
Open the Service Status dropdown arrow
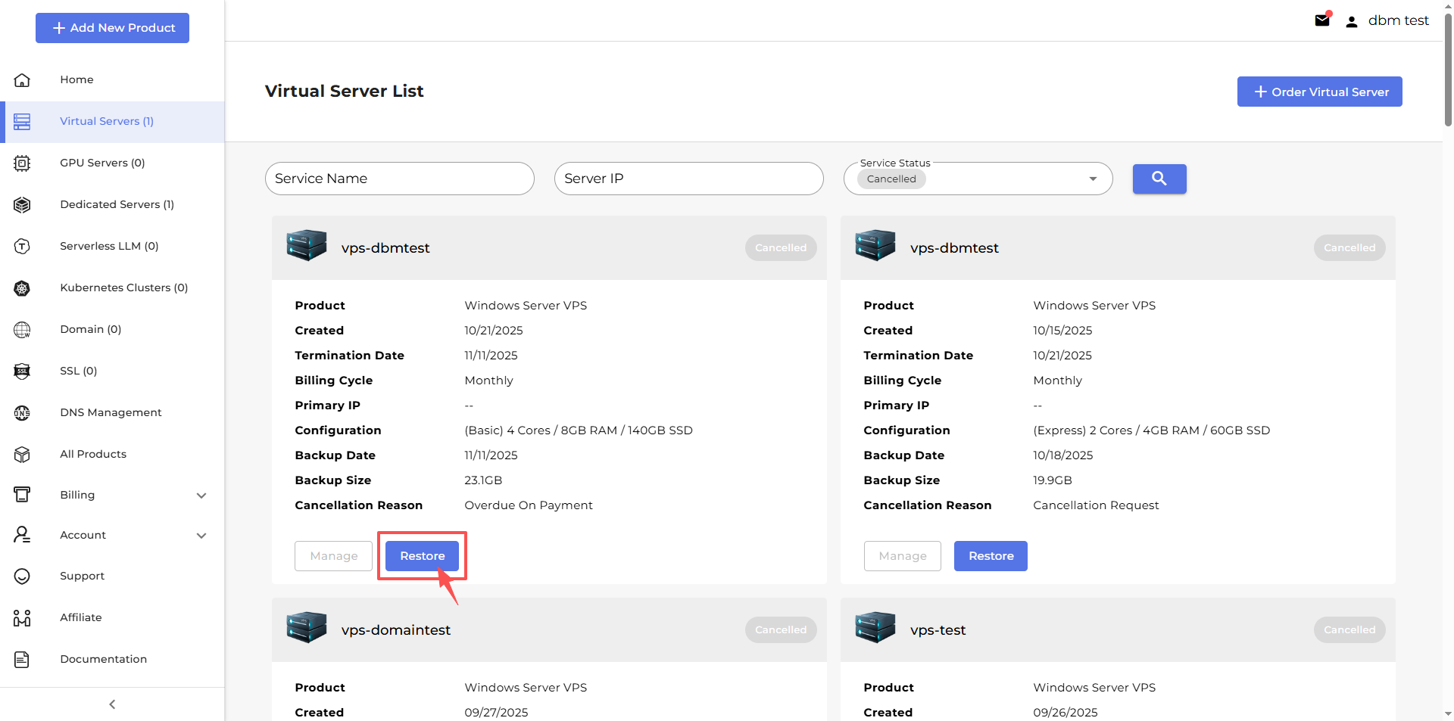1093,179
